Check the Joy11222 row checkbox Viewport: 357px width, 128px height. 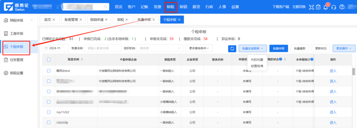[48, 112]
